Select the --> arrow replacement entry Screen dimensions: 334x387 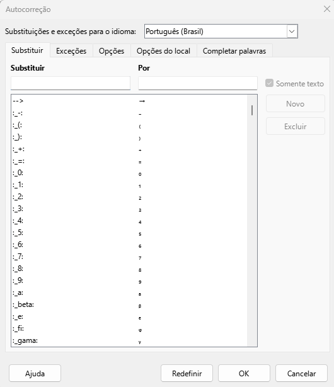click(129, 101)
